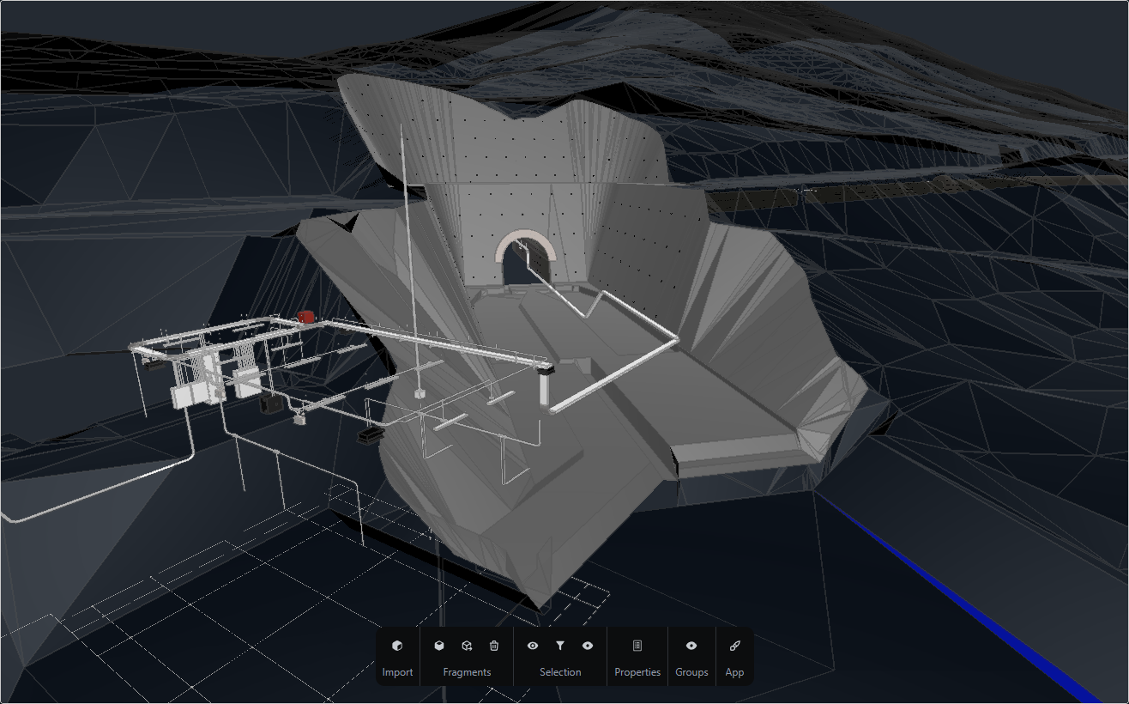Click the Fragments section label

coord(467,672)
